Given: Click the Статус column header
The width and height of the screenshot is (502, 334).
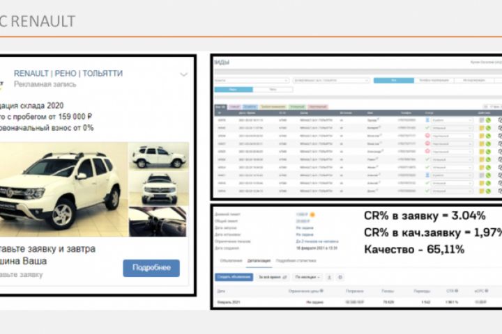Looking at the screenshot, I should click(x=429, y=113).
